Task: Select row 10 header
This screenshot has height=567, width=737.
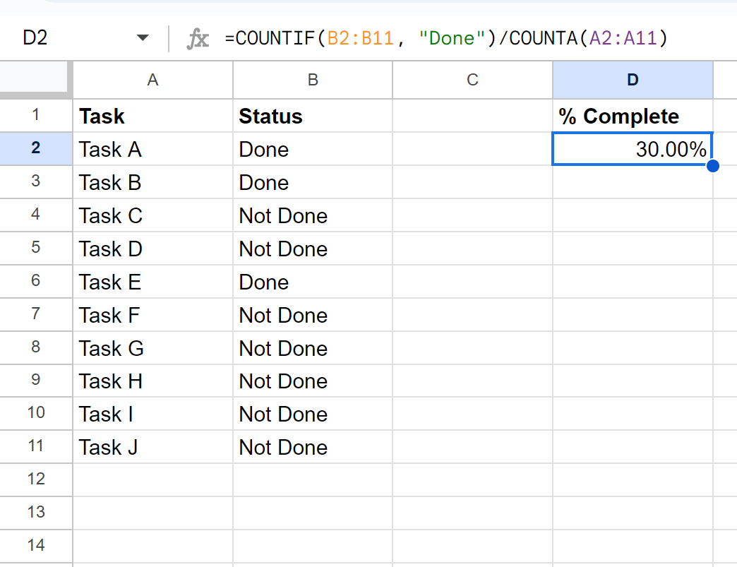Action: coord(36,413)
